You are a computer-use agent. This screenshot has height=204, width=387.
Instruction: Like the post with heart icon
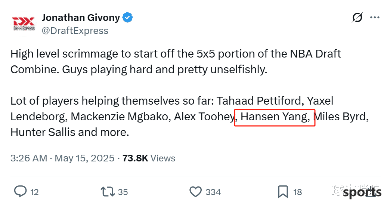[x=195, y=192]
